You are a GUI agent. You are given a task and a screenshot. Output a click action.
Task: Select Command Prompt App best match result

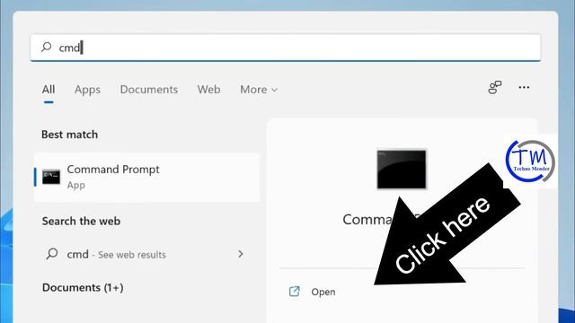[147, 178]
